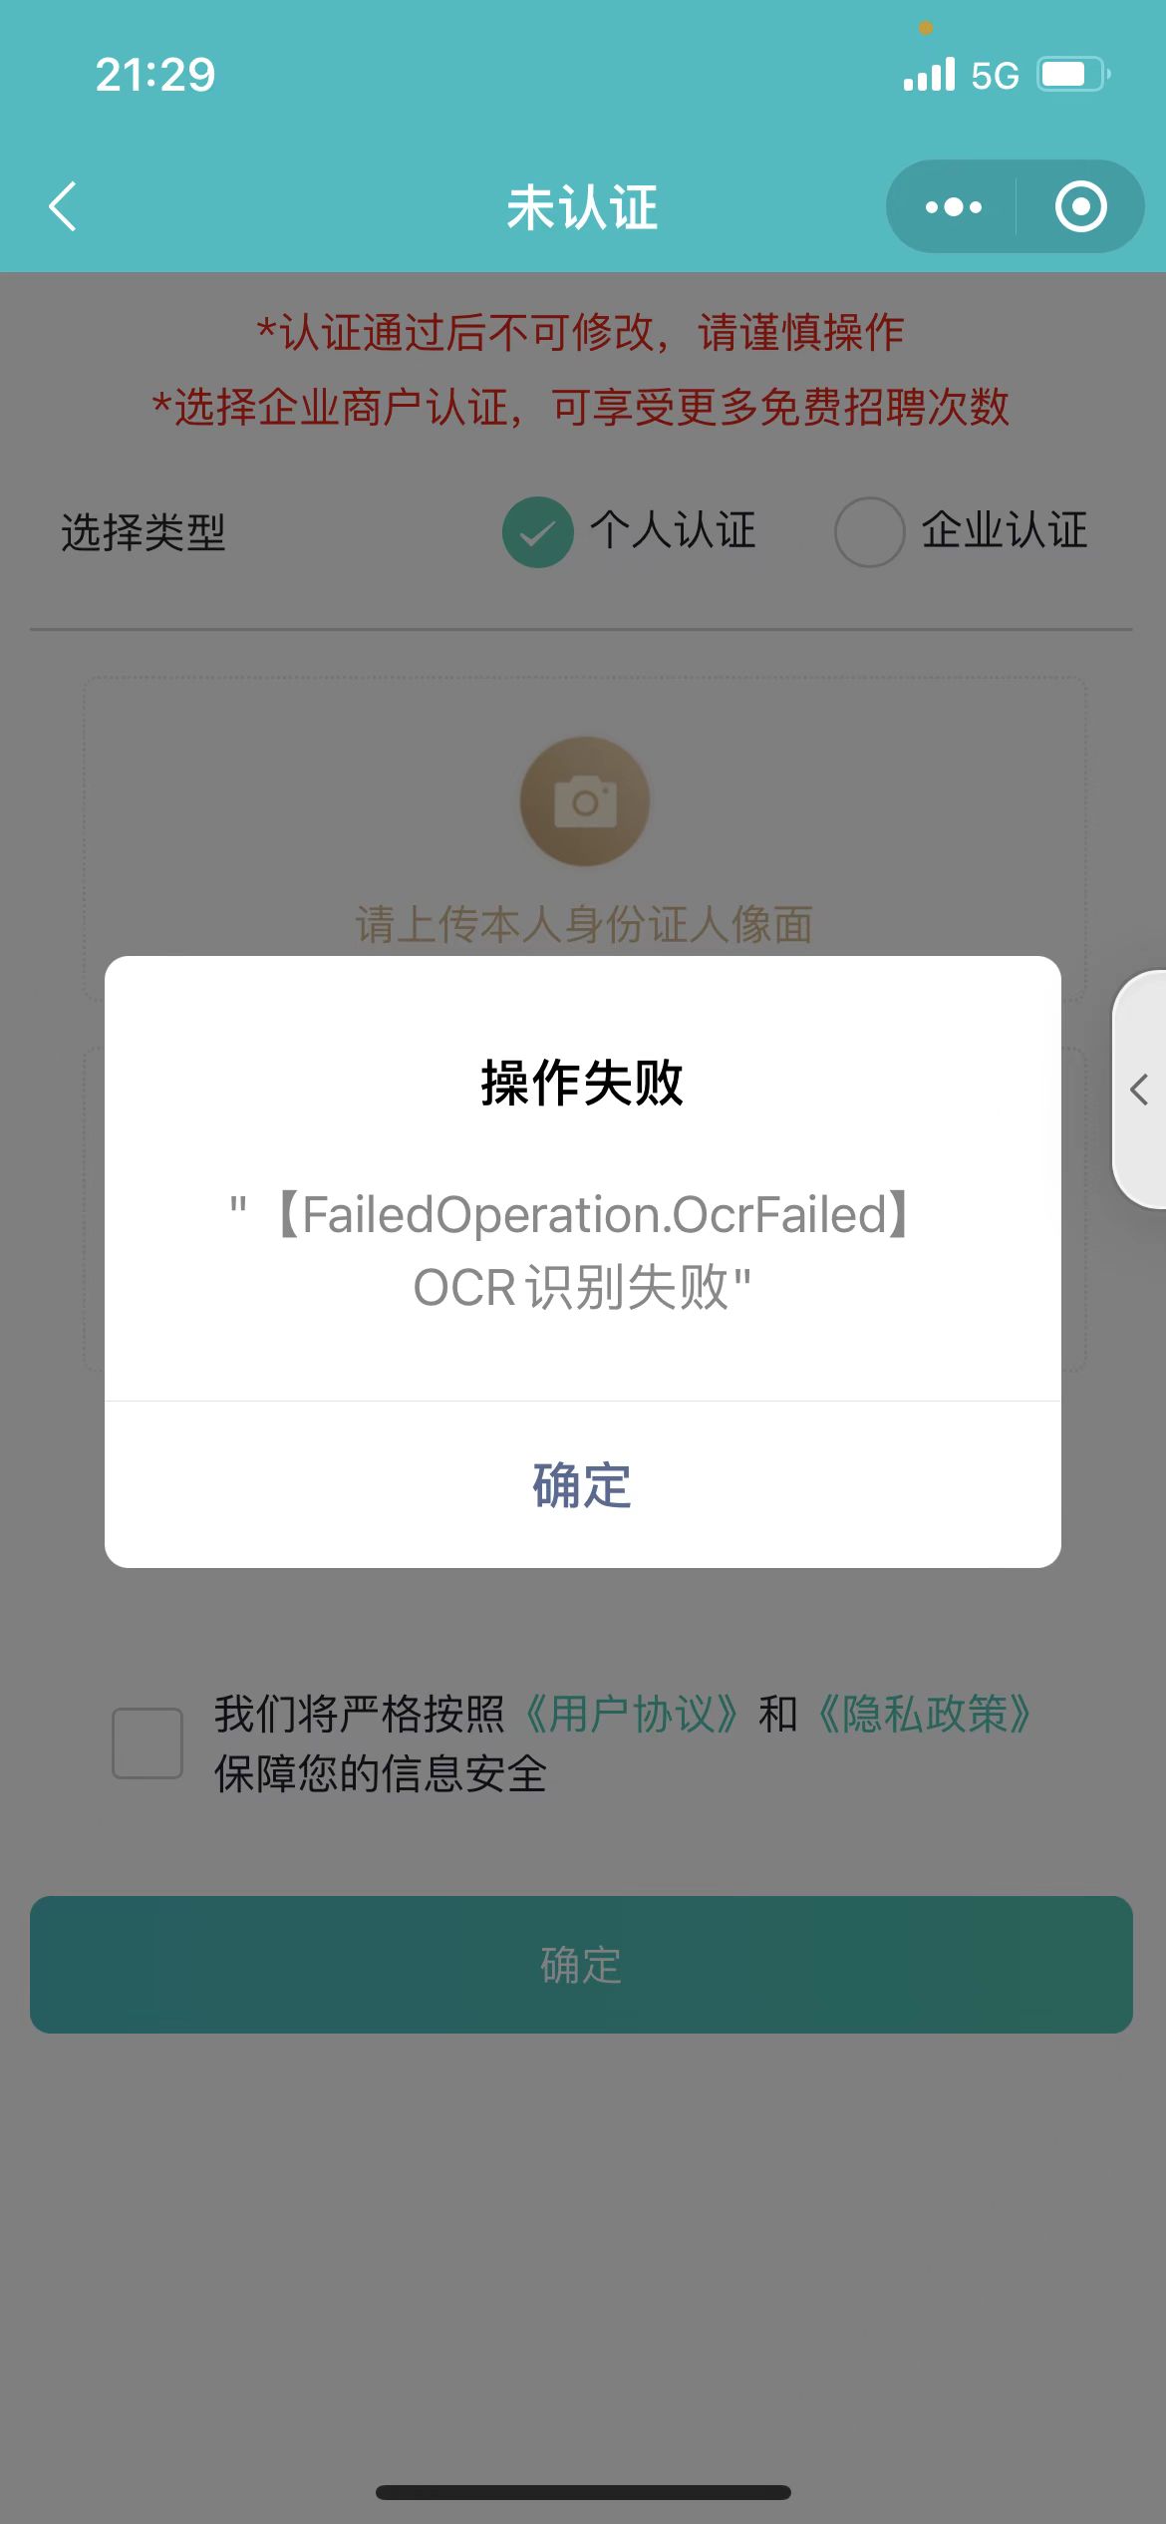Tick the agreement checkbox beside 我们将严格按照
This screenshot has height=2524, width=1166.
click(147, 1743)
